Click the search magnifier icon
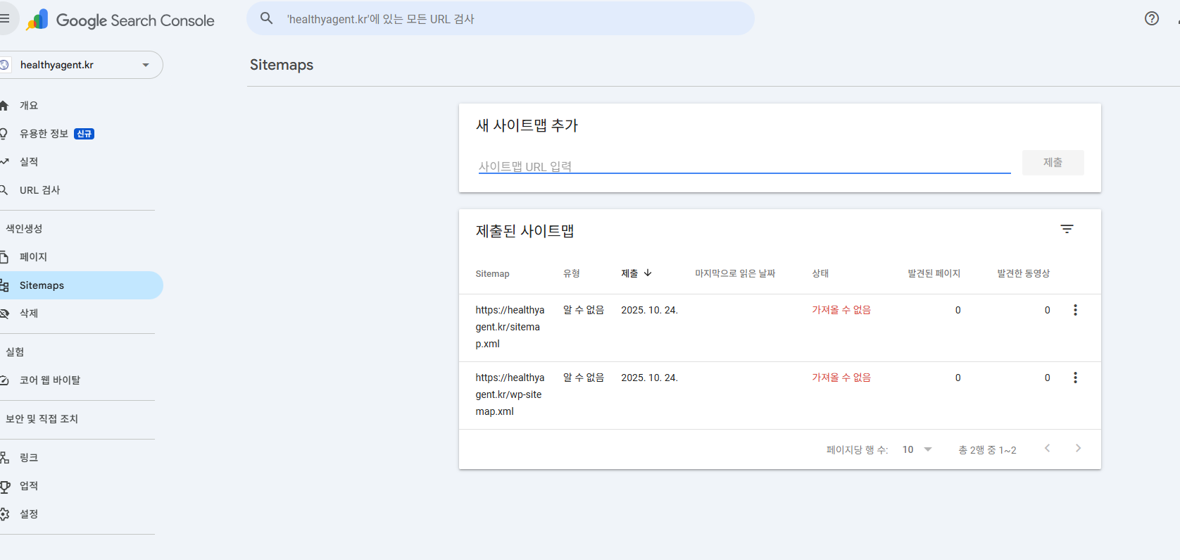This screenshot has width=1180, height=560. 267,18
